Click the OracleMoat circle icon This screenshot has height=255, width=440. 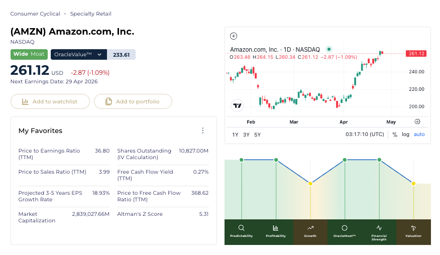click(x=345, y=228)
